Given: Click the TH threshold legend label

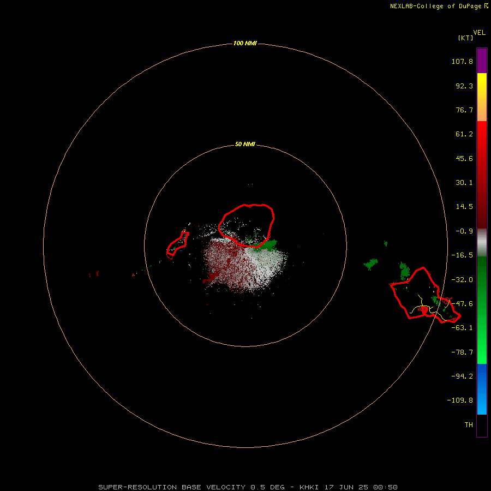Looking at the screenshot, I should pyautogui.click(x=469, y=425).
